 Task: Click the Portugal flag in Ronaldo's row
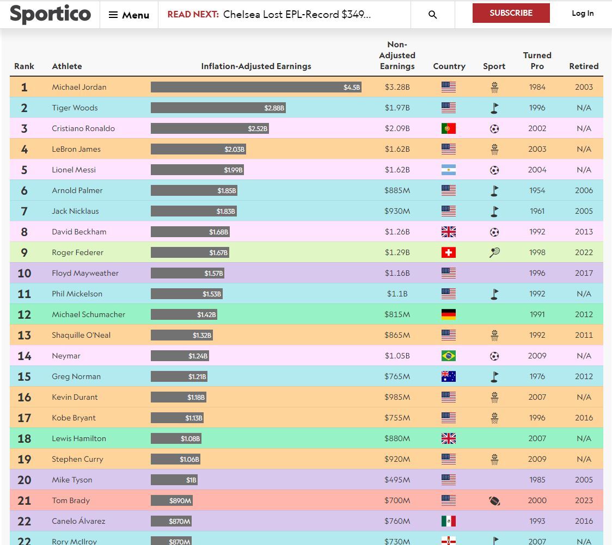pos(448,129)
